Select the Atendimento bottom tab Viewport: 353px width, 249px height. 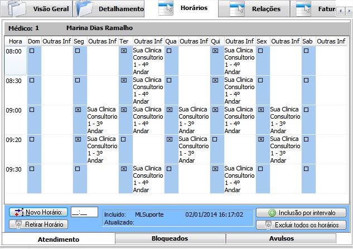(58, 239)
